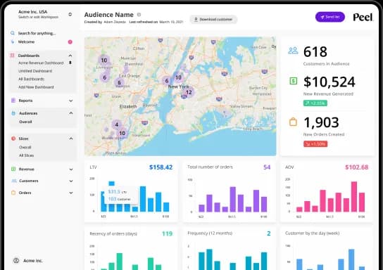383x270 pixels.
Task: Click the Acme Inc. account avatar icon
Action: click(x=16, y=260)
